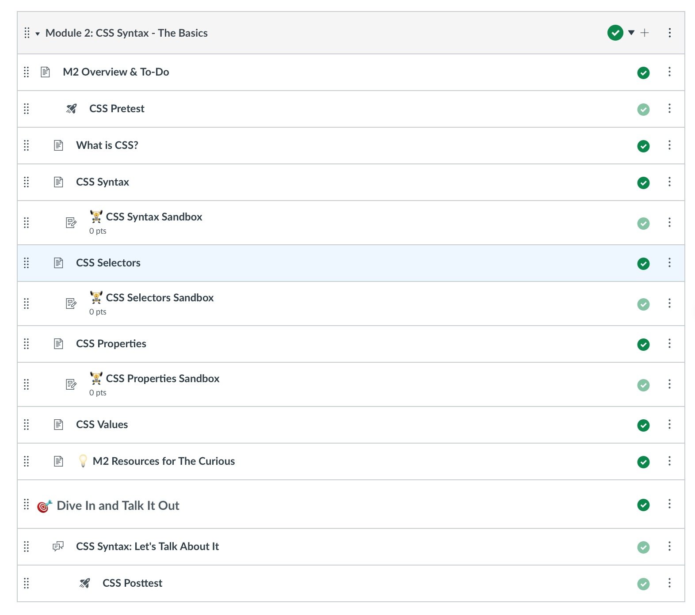This screenshot has height=615, width=695.
Task: Unpublish the CSS Values page via its checkmark
Action: click(643, 425)
